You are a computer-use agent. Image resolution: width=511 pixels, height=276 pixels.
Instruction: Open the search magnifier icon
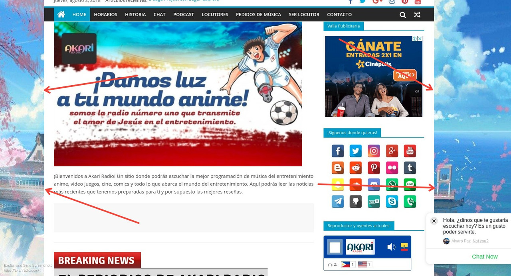point(403,15)
